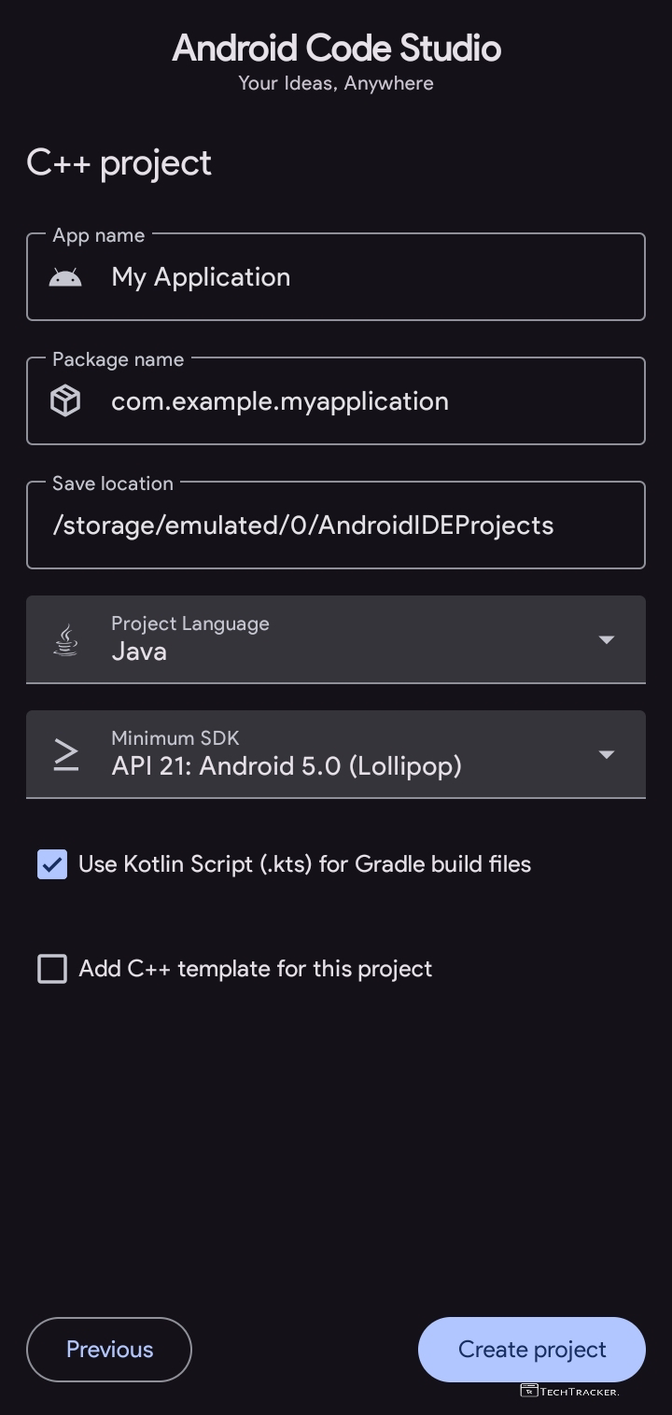Tap the Create project button
This screenshot has height=1415, width=672.
(x=532, y=1350)
